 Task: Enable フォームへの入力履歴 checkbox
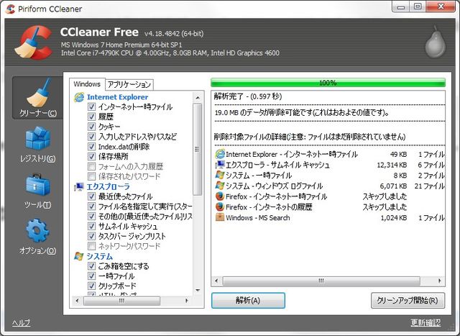coord(91,166)
